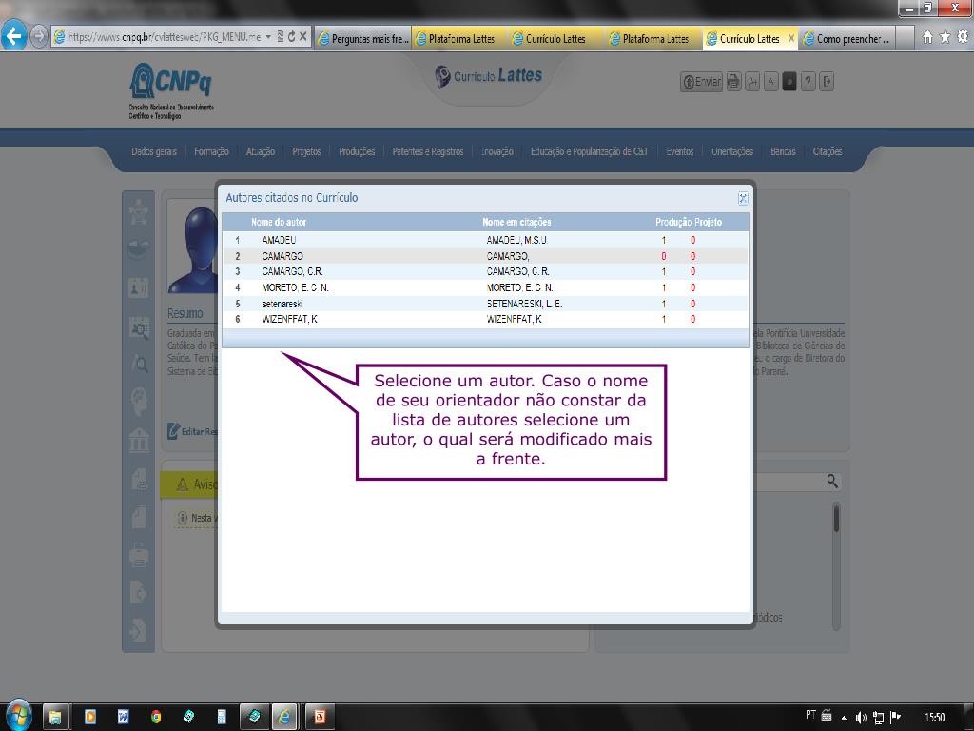This screenshot has width=974, height=731.
Task: Click the export document sidebar icon
Action: pos(138,592)
